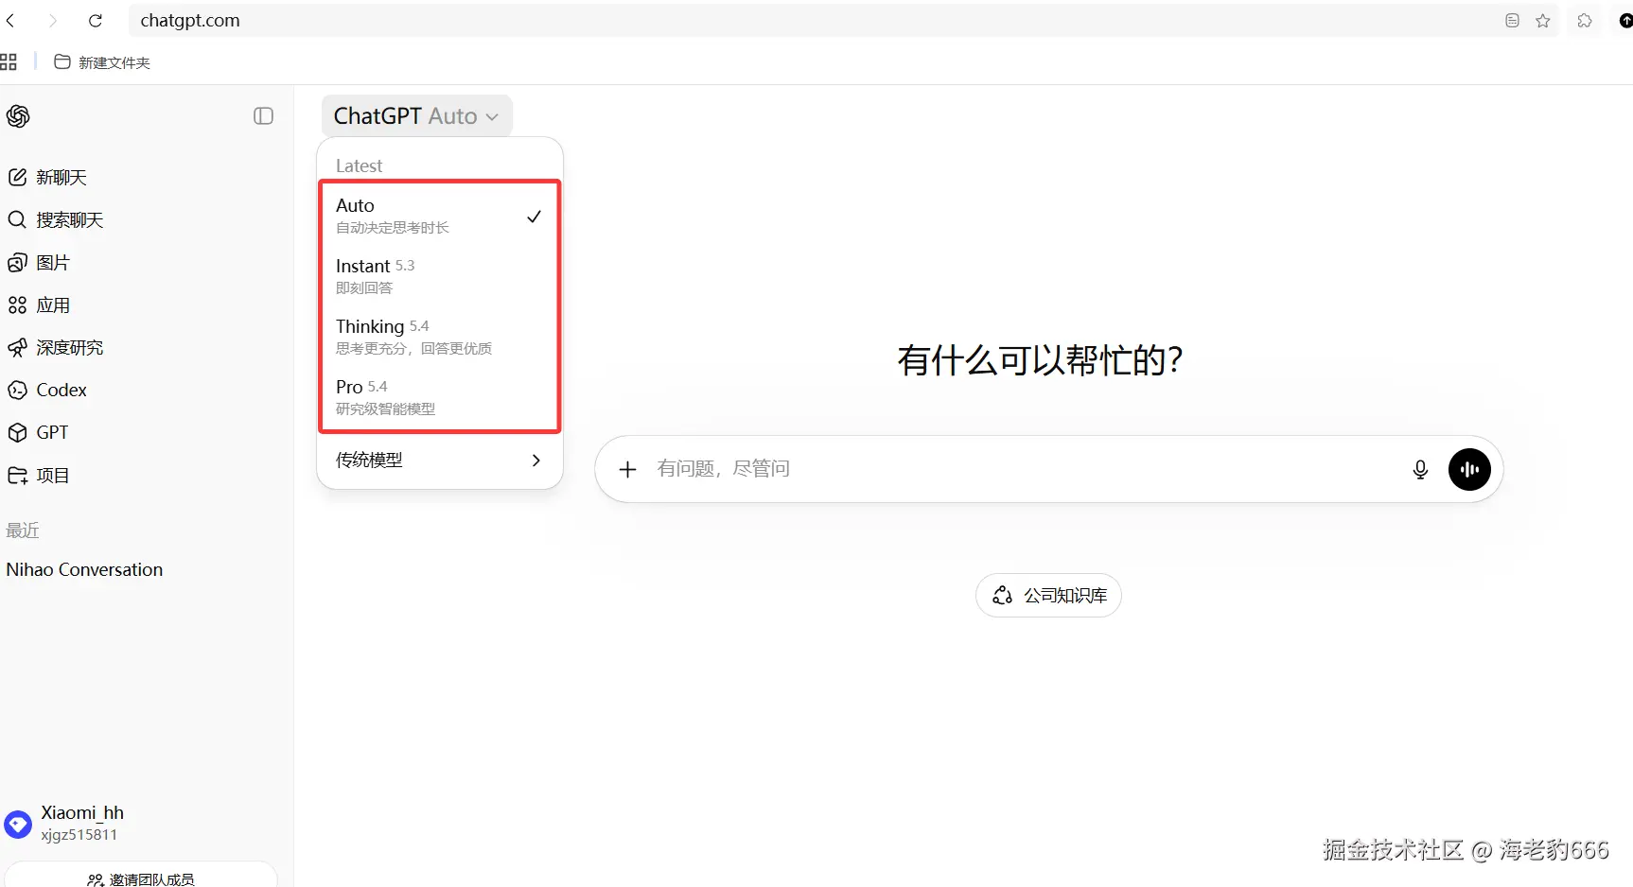Open the 项目 section in sidebar
This screenshot has height=887, width=1633.
click(39, 476)
